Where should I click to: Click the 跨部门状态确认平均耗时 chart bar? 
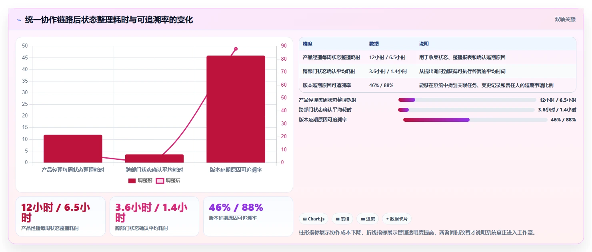(x=154, y=159)
